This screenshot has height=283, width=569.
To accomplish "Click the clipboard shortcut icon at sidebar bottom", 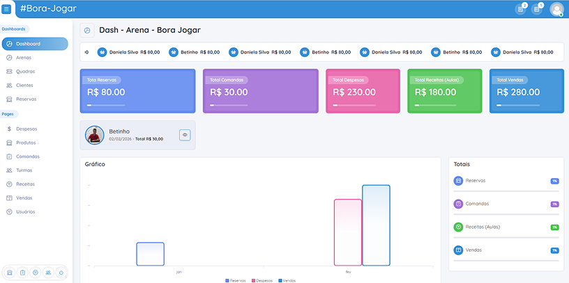I will tap(22, 273).
